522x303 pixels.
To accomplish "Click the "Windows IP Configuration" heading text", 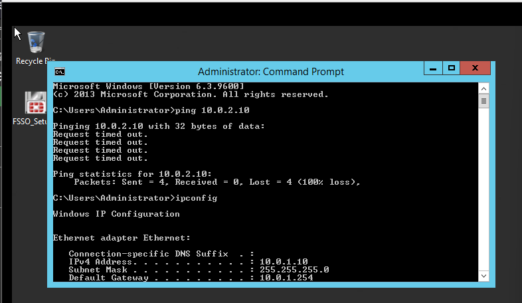I will coord(116,214).
